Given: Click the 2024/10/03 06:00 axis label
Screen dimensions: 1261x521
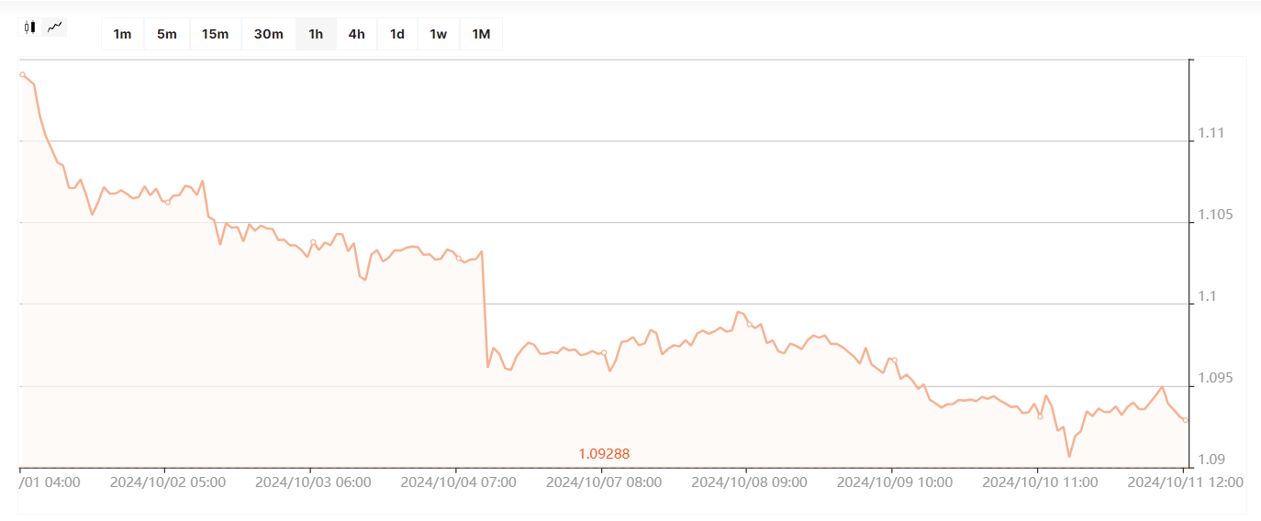Looking at the screenshot, I should [313, 482].
